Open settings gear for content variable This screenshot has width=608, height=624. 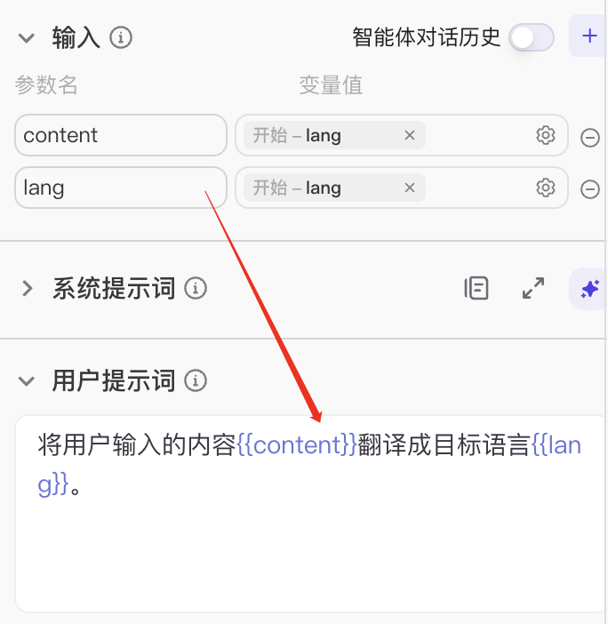[546, 135]
